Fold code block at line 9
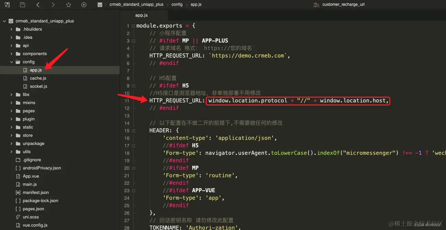The image size is (446, 230). [x=133, y=86]
